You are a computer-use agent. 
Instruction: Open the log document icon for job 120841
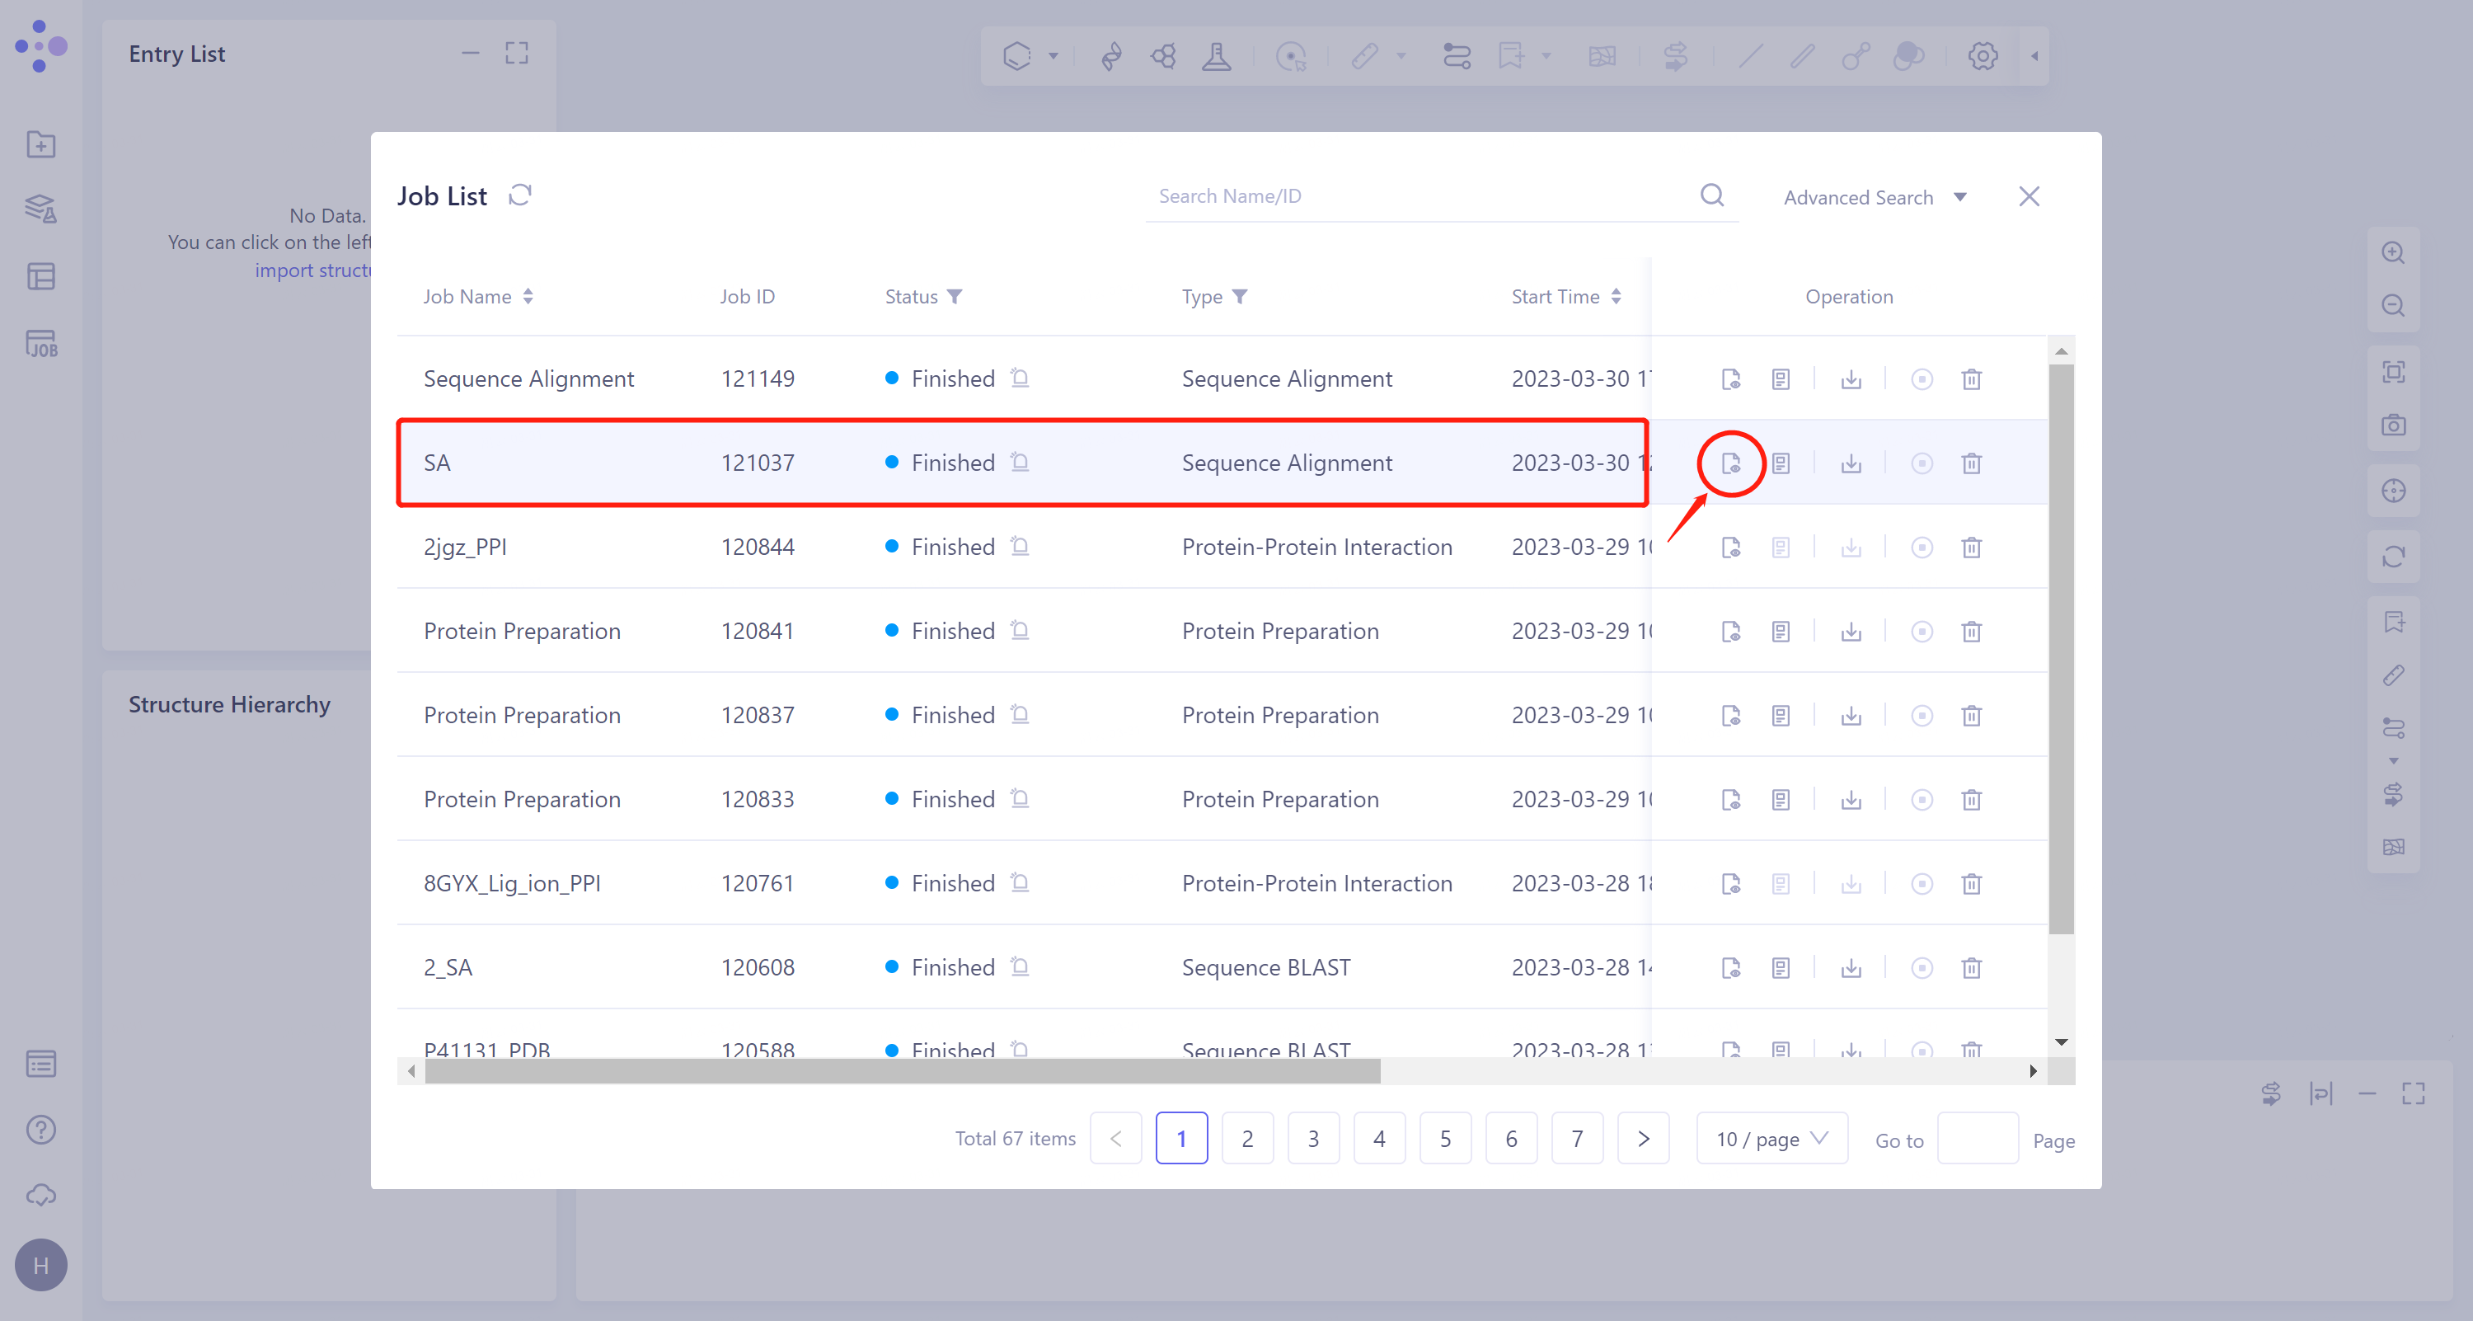1780,632
